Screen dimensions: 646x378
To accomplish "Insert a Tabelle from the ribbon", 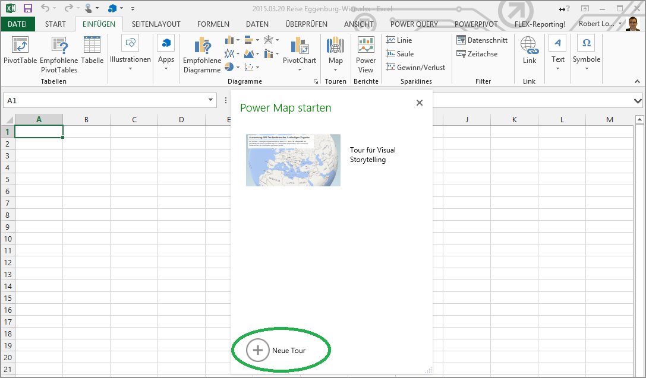I will tap(92, 46).
